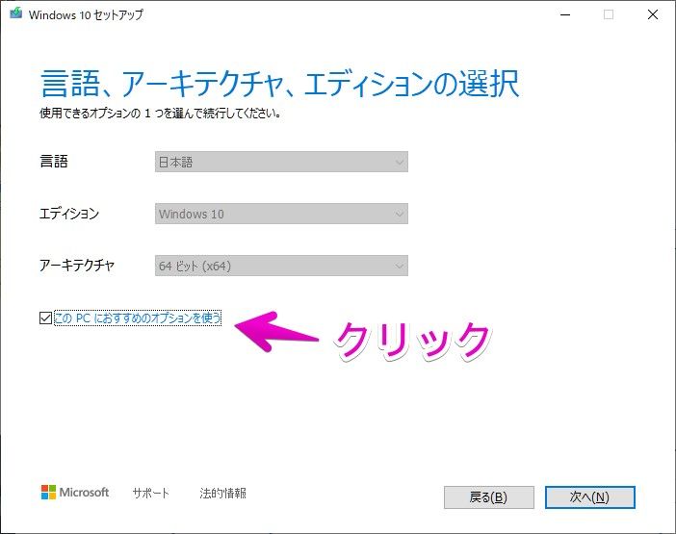Open the アーキテクチャ dropdown showing 64 ビット
The height and width of the screenshot is (534, 676).
(281, 266)
